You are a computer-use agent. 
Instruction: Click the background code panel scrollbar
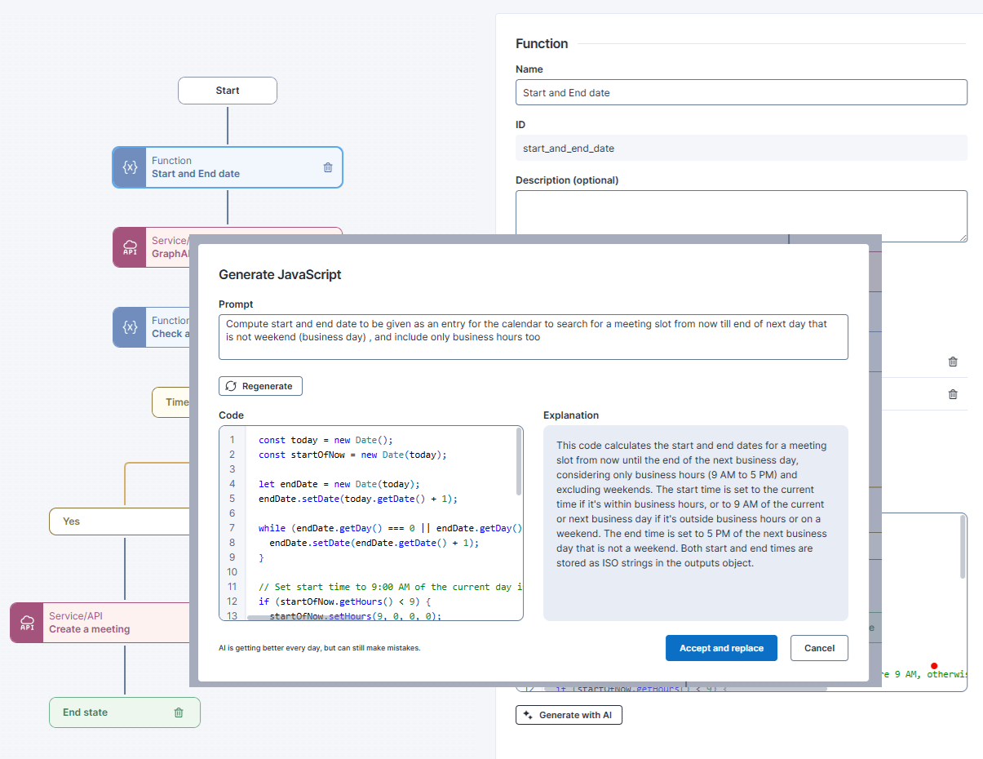pyautogui.click(x=962, y=548)
